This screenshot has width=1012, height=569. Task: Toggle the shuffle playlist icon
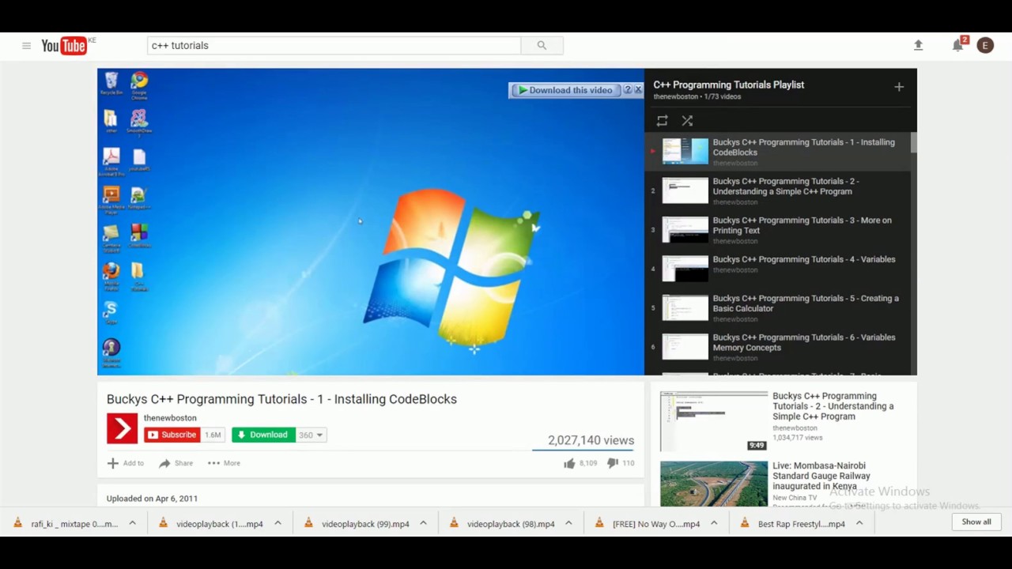pos(687,121)
